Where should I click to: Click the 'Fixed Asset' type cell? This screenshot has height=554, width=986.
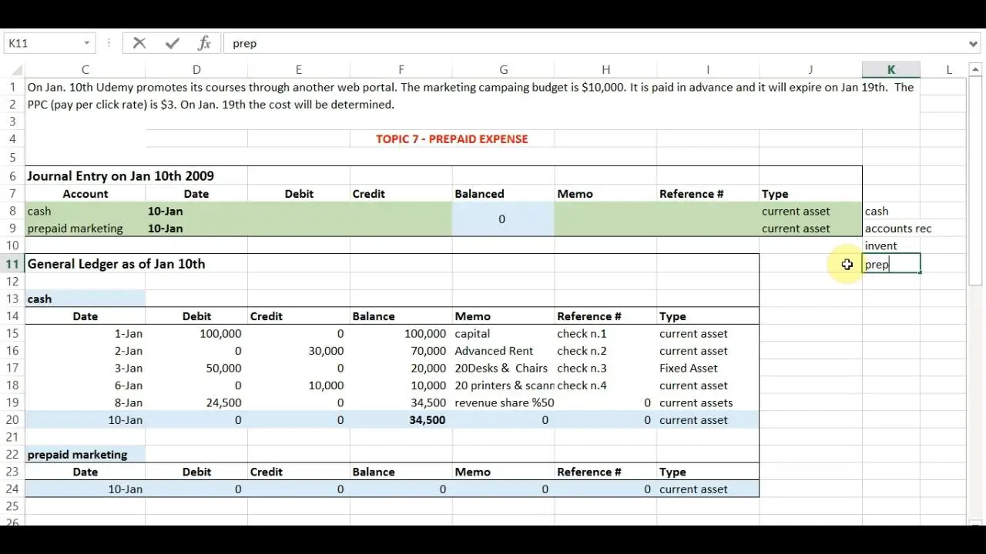coord(708,369)
